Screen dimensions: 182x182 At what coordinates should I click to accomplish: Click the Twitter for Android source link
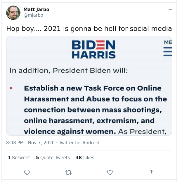click(79, 143)
